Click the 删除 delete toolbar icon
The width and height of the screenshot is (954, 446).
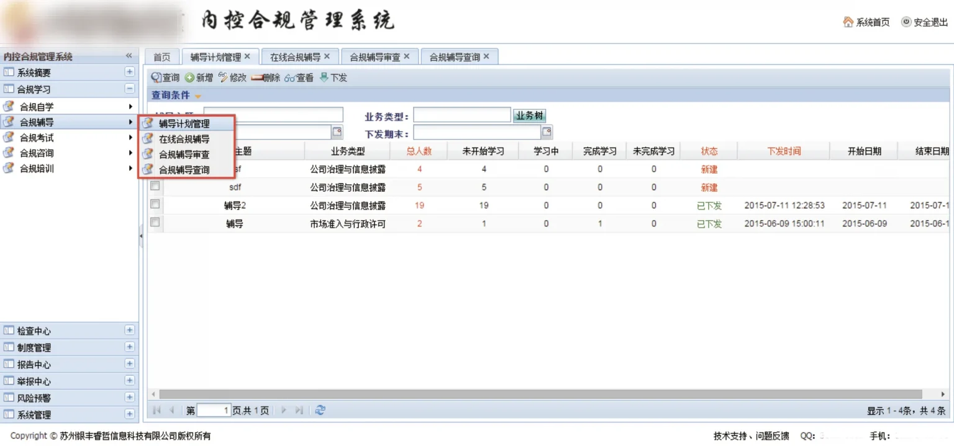[x=257, y=78]
